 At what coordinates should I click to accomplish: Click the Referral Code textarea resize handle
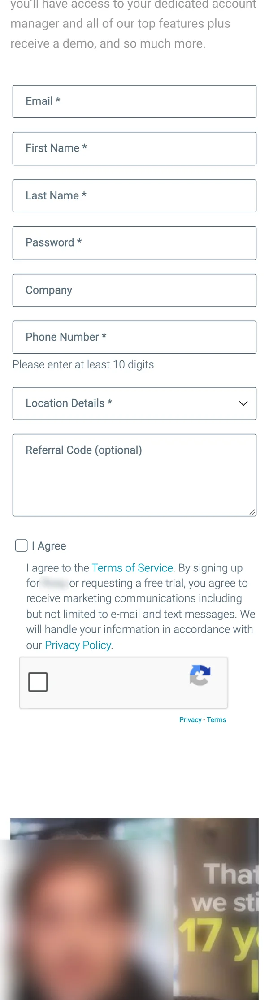(252, 512)
